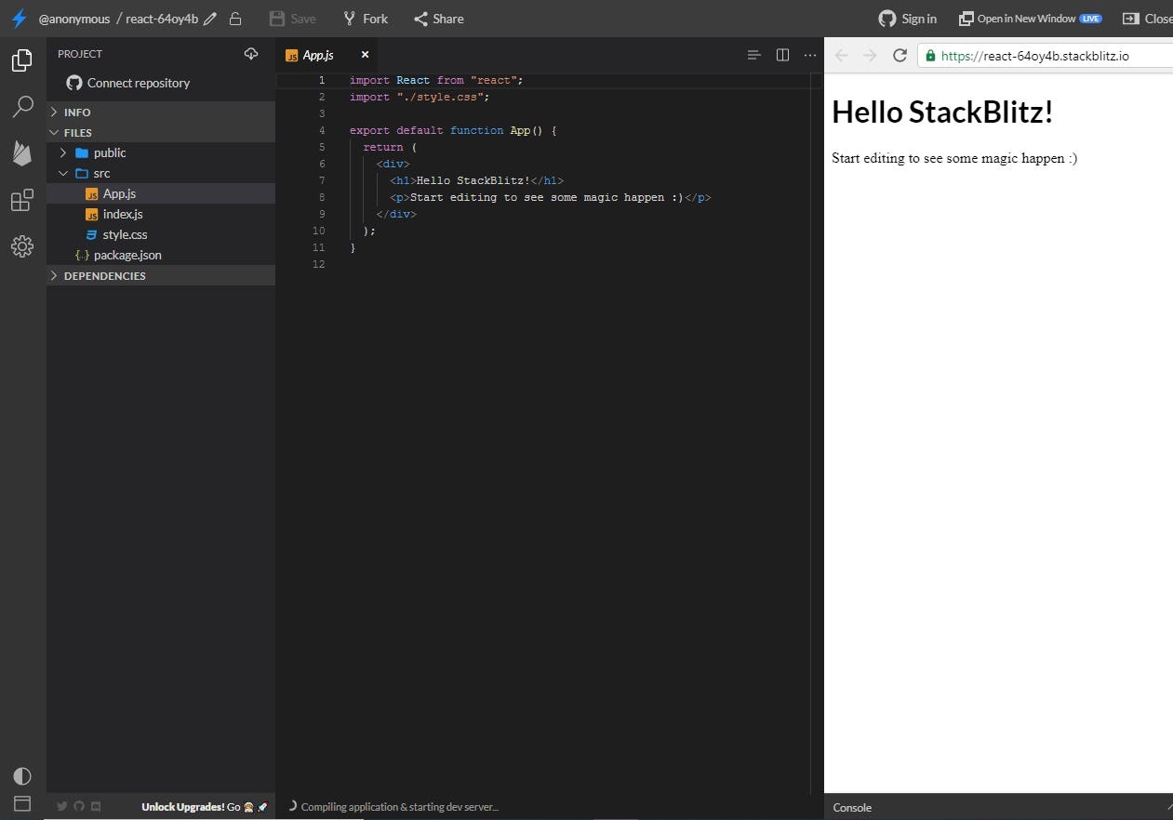This screenshot has height=820, width=1173.
Task: Open the Extensions panel icon
Action: pos(22,200)
